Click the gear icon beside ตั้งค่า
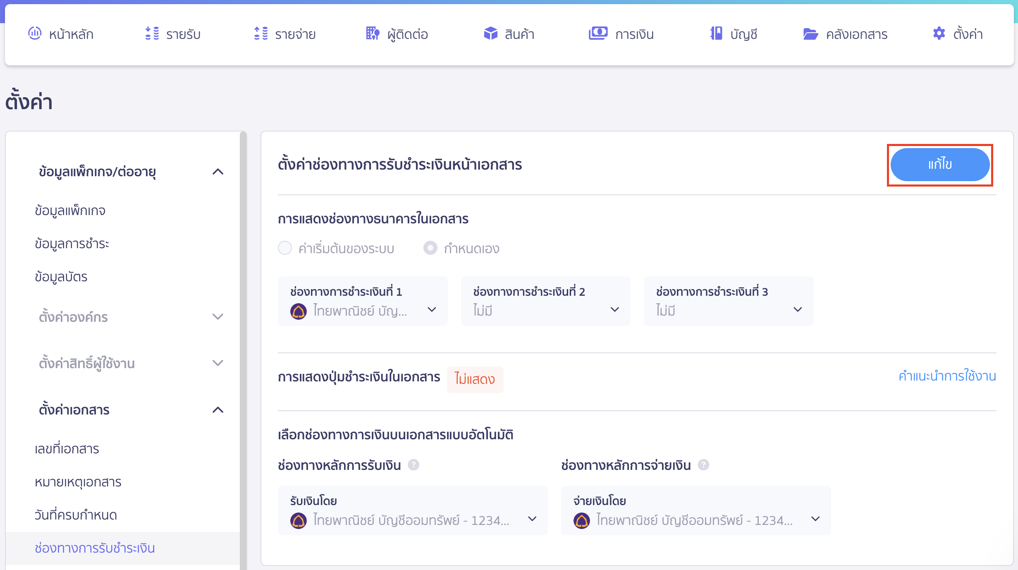This screenshot has height=570, width=1018. point(939,33)
